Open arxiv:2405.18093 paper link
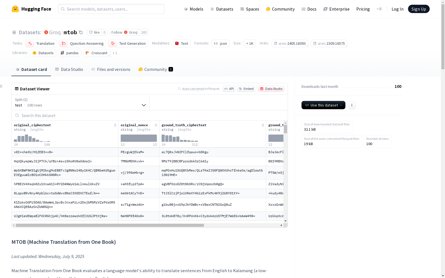Screen dimensions: 445x278 pos(290,43)
